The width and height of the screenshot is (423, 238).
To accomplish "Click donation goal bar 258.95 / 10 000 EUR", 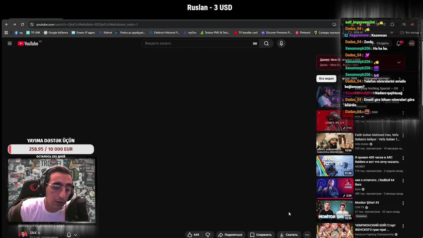I will [51, 149].
